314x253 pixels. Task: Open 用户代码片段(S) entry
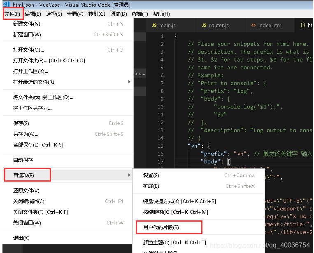199,227
